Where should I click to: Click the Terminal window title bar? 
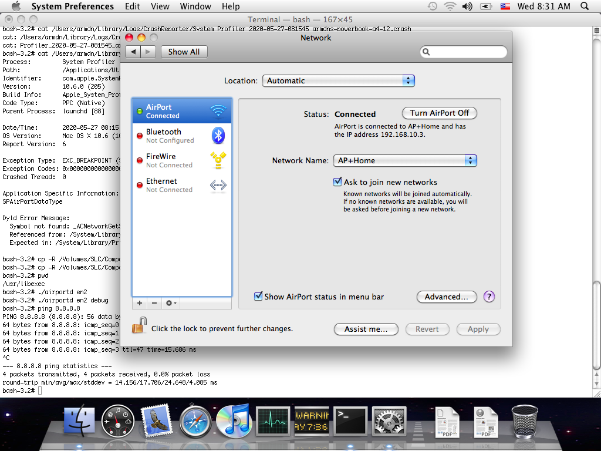(300, 19)
